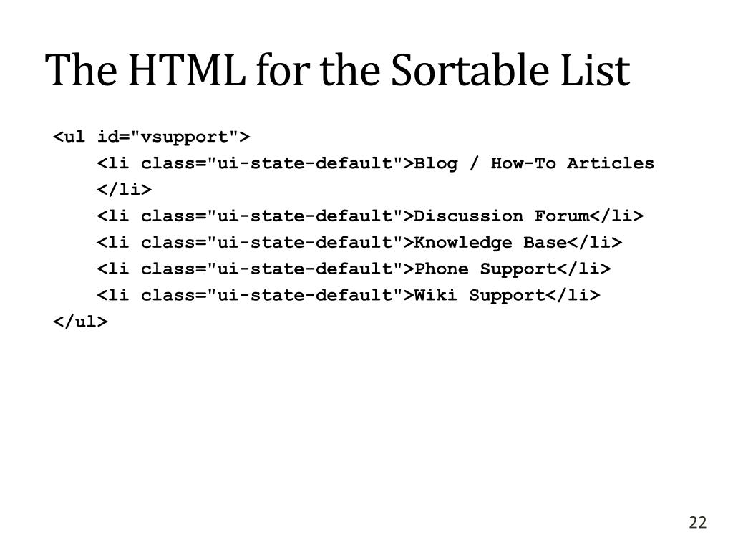Click the 'Phone Support' list item line
The width and height of the screenshot is (733, 550).
[x=354, y=269]
